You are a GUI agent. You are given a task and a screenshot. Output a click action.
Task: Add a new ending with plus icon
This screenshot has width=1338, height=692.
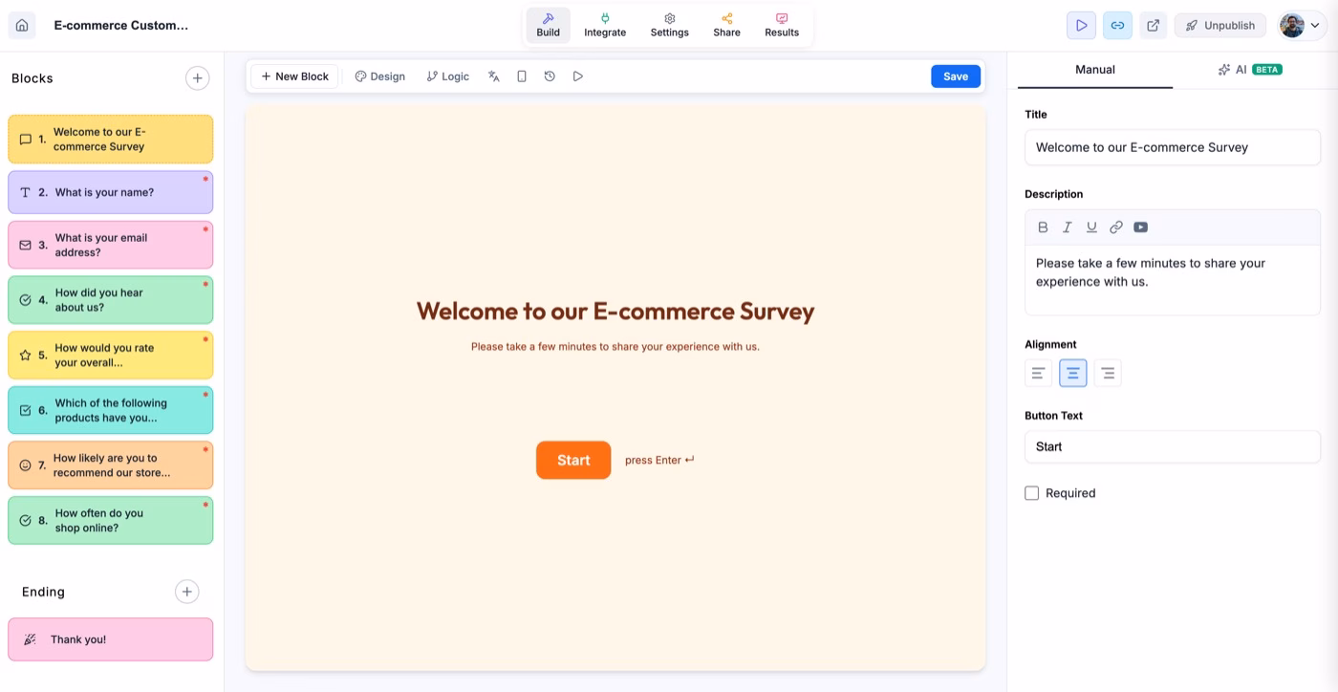click(187, 592)
